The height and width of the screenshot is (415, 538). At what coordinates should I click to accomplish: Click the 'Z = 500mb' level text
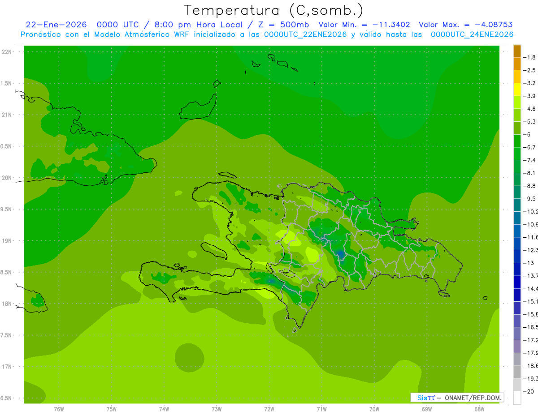[284, 25]
